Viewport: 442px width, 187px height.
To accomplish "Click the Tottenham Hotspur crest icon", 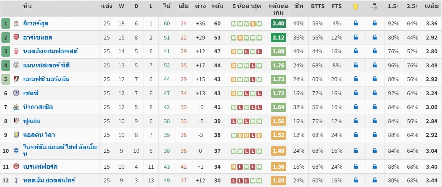I will tap(16, 180).
